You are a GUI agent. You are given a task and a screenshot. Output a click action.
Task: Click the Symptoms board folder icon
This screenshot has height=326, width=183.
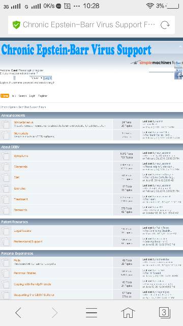tap(6, 156)
